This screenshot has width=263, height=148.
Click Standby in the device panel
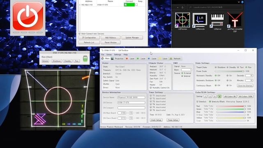pyautogui.click(x=68, y=61)
